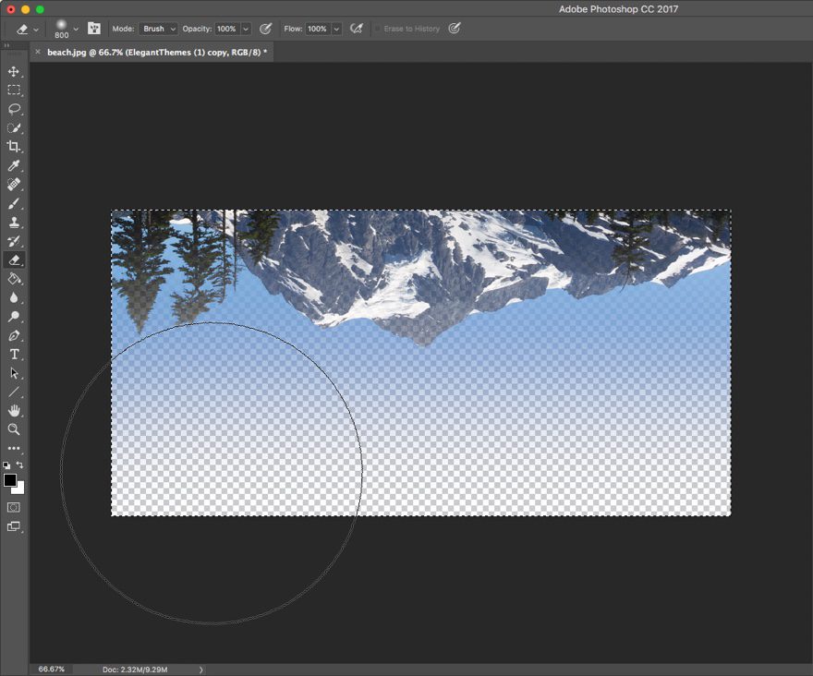This screenshot has height=676, width=813.
Task: Activate the Crop tool
Action: pos(14,147)
